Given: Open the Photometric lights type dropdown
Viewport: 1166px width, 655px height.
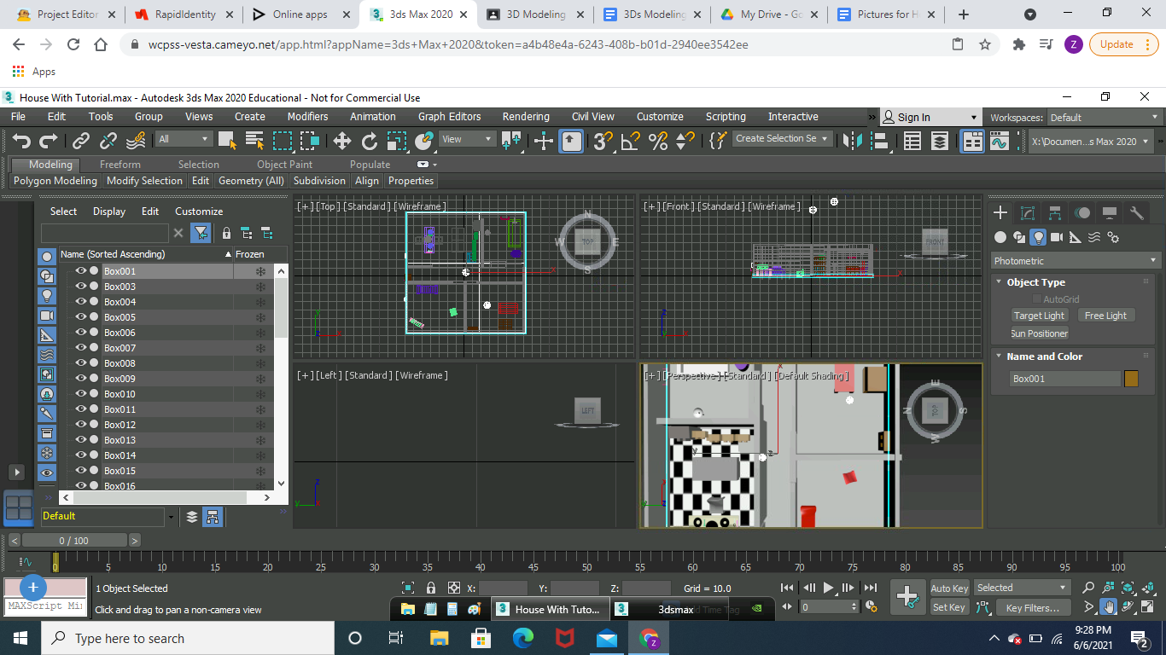Looking at the screenshot, I should [x=1076, y=261].
